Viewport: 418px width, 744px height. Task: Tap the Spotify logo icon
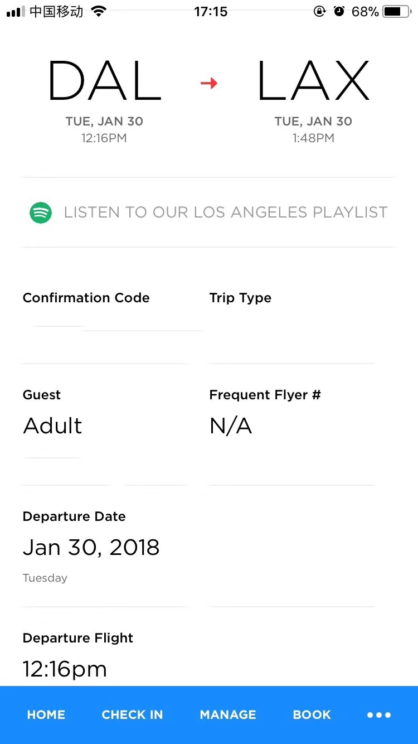pos(41,212)
